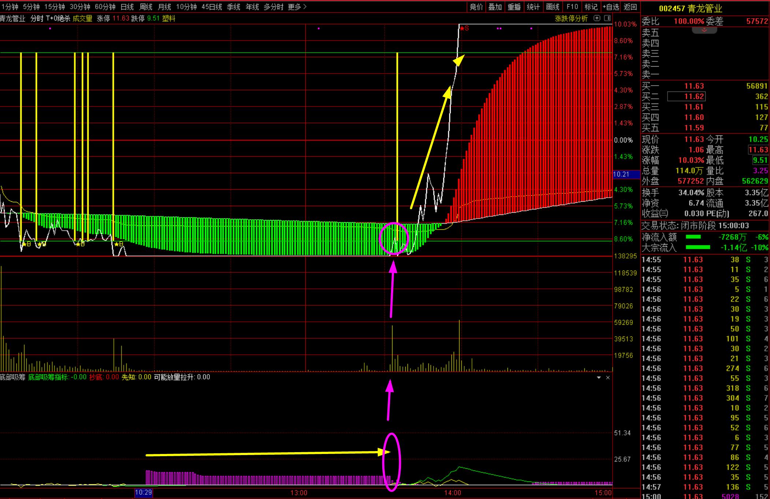Viewport: 770px width, 499px height.
Task: Toggle the side panel layout icon
Action: pos(607,18)
